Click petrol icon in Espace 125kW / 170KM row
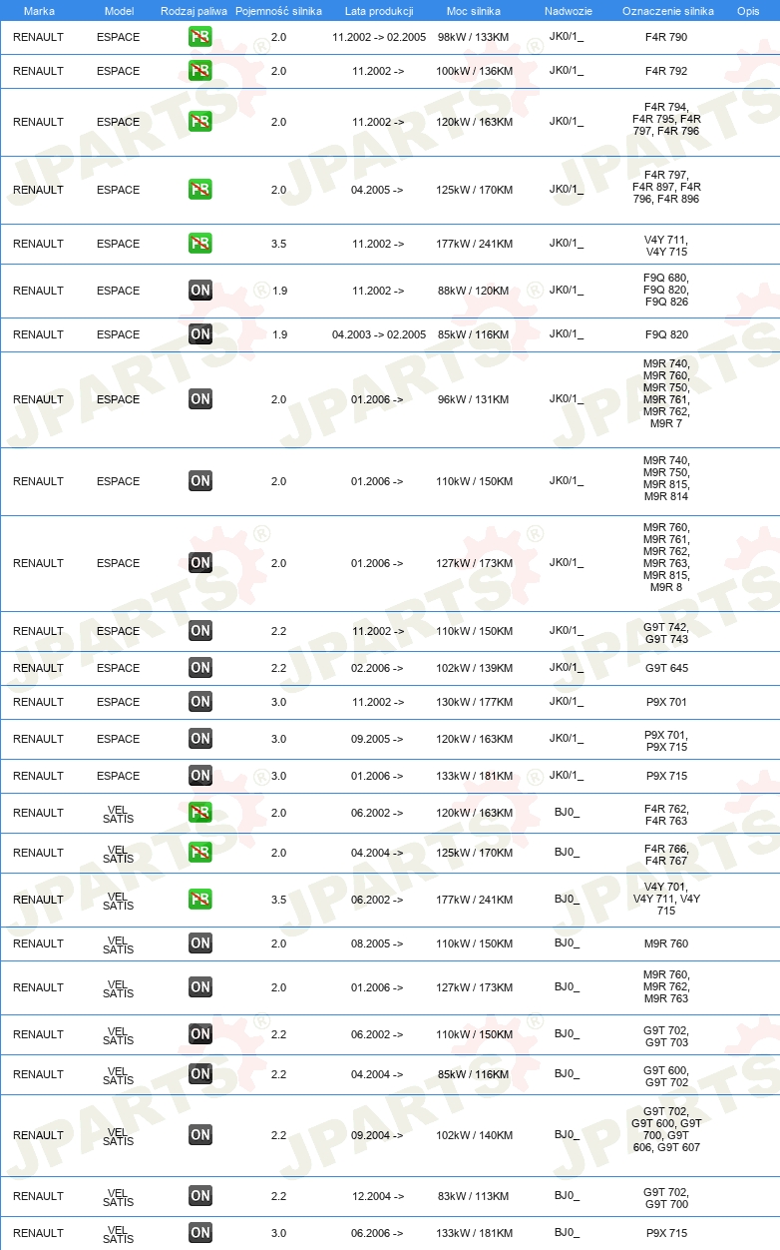This screenshot has width=780, height=1250. (x=200, y=190)
